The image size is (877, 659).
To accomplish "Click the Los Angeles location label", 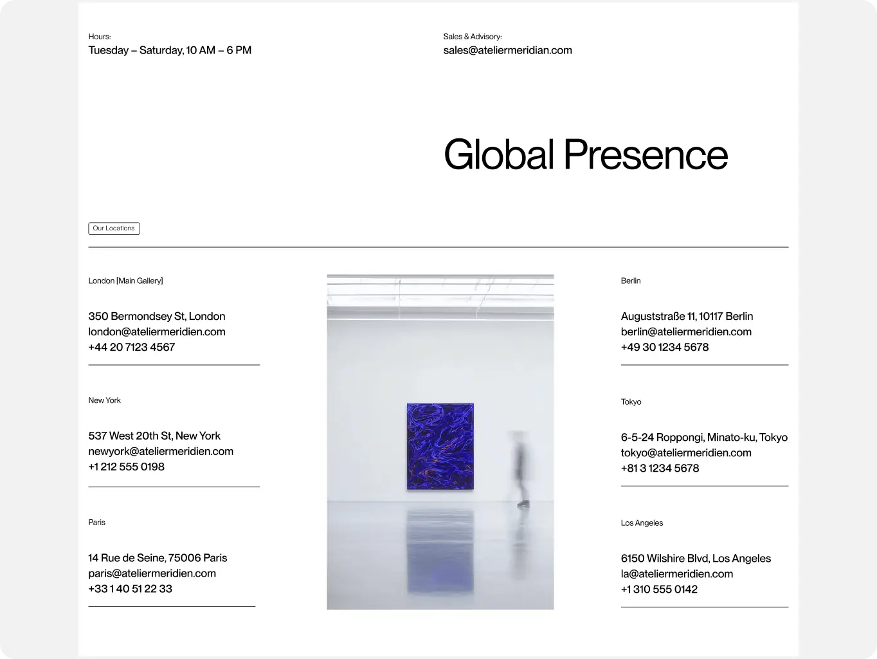I will coord(642,523).
